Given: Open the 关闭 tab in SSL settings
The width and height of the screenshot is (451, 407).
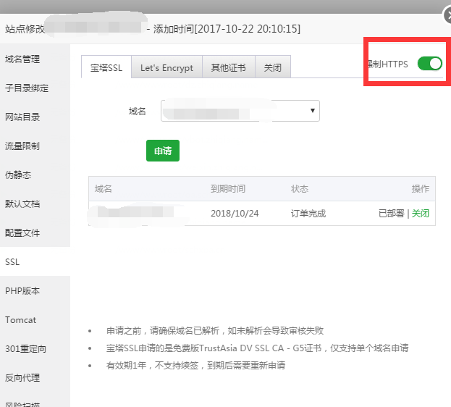Looking at the screenshot, I should coord(273,67).
